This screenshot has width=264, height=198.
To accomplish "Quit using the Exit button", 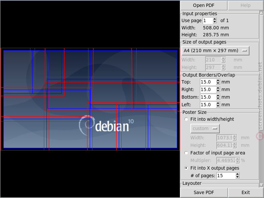I will point(246,192).
